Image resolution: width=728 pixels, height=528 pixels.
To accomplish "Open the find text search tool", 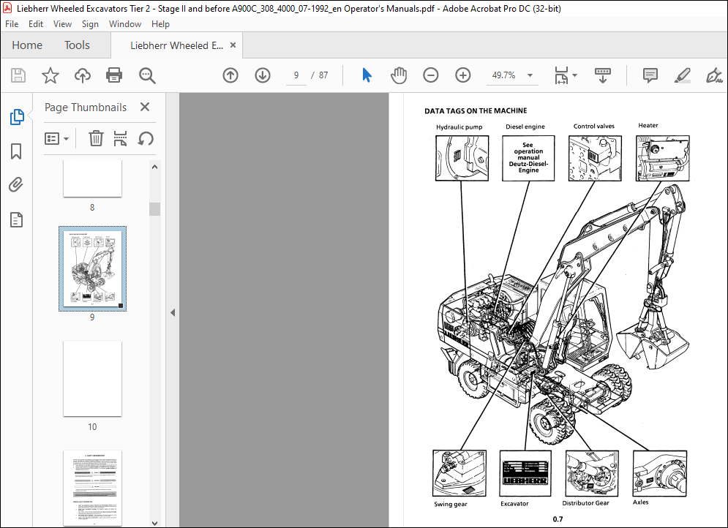I will (147, 75).
